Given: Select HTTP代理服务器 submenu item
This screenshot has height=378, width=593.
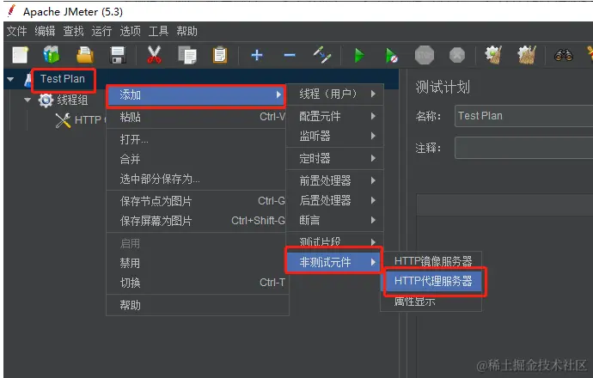Looking at the screenshot, I should [433, 281].
